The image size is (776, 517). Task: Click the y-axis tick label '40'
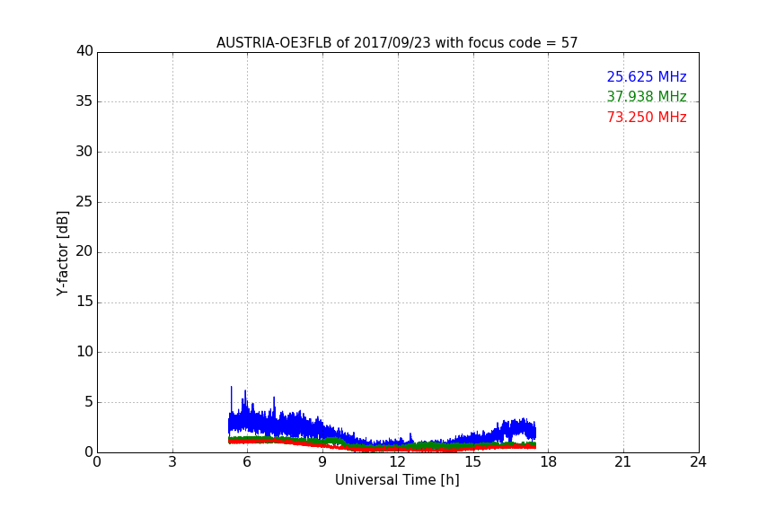84,51
